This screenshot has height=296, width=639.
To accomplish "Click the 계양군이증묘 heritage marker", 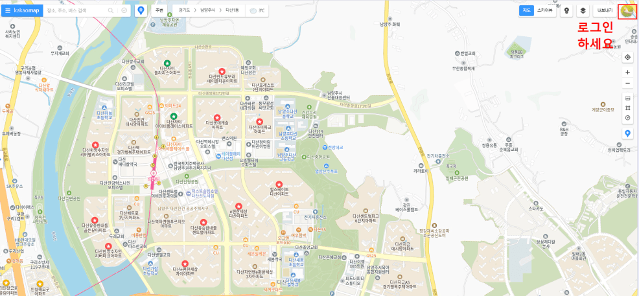I will pyautogui.click(x=603, y=104).
